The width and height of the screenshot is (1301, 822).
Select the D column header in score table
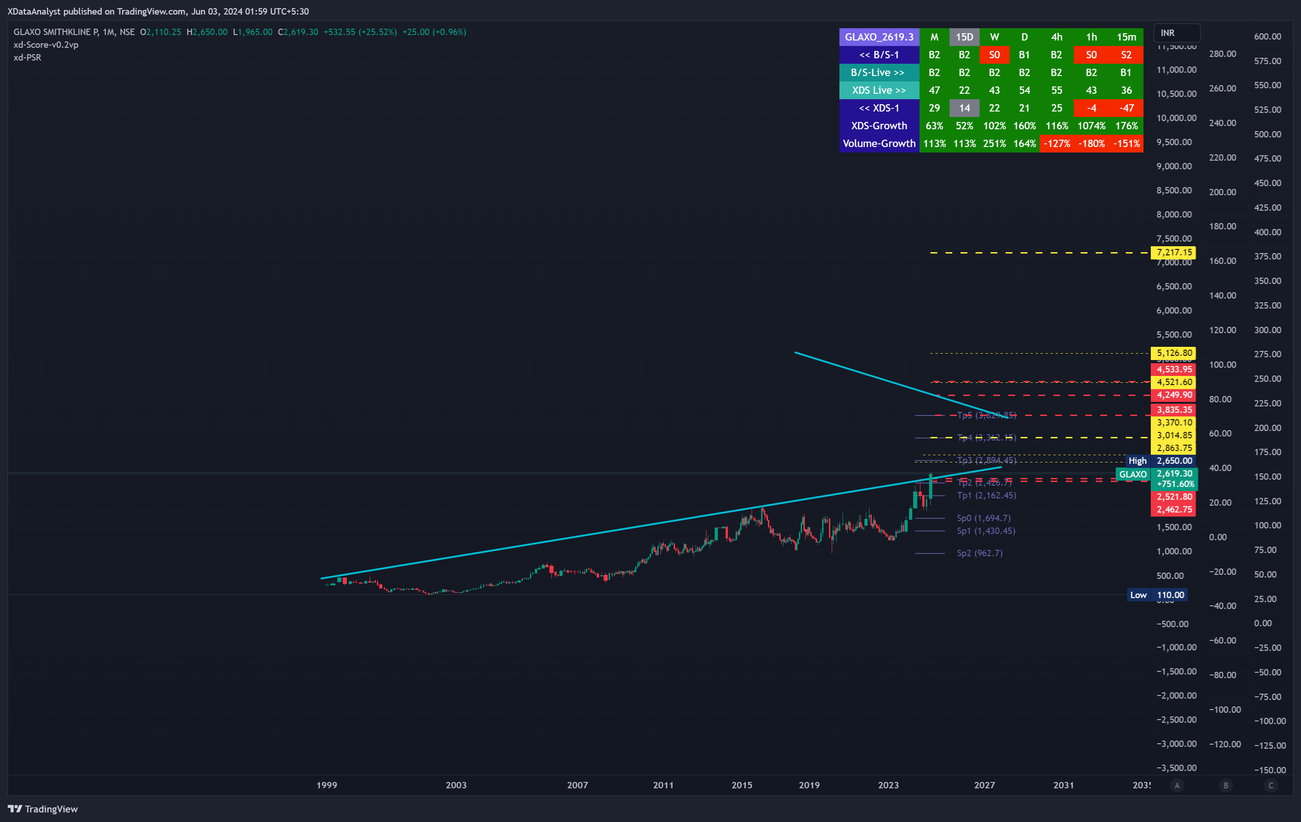1024,37
